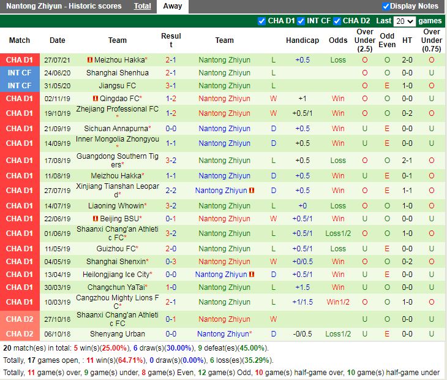Click card icon by Nantong Zhiyun in 13/04/19 row
447x380 pixels.
coord(252,275)
